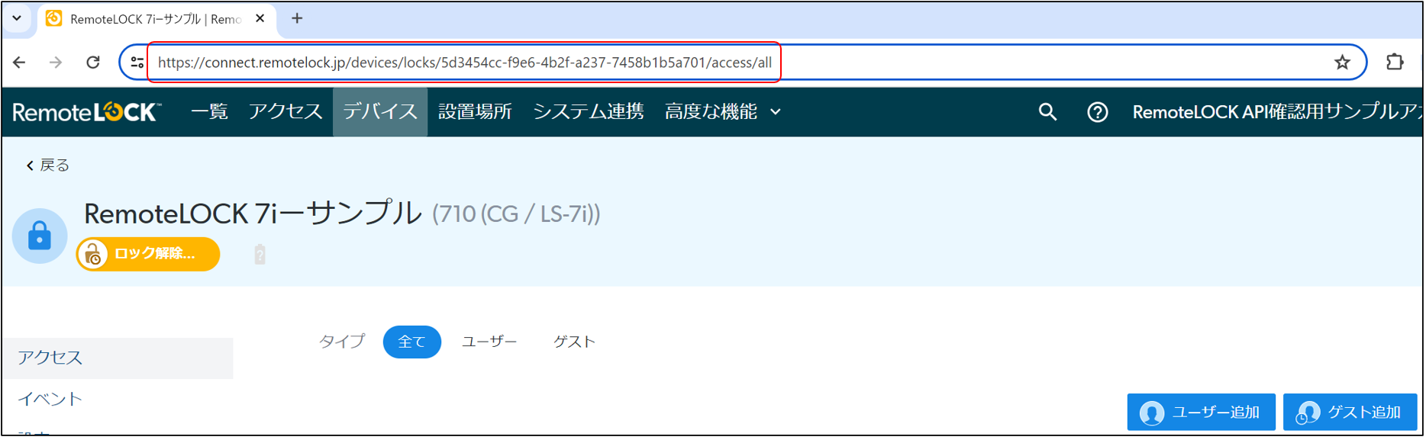1426x440 pixels.
Task: Expand the 高度な機能 dropdown menu
Action: coord(723,112)
